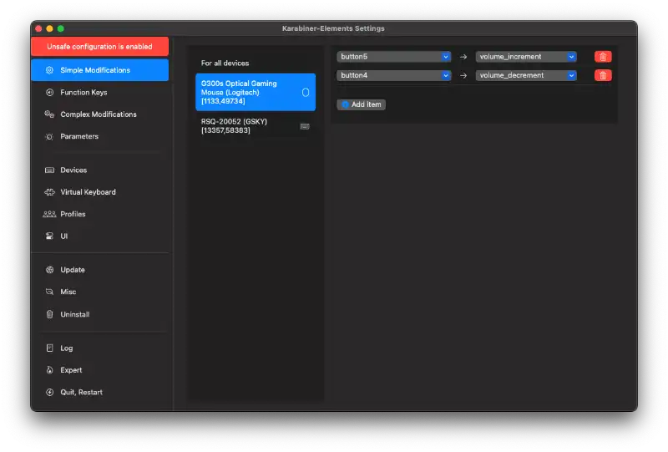668x452 pixels.
Task: Open the Expert section
Action: click(x=99, y=370)
